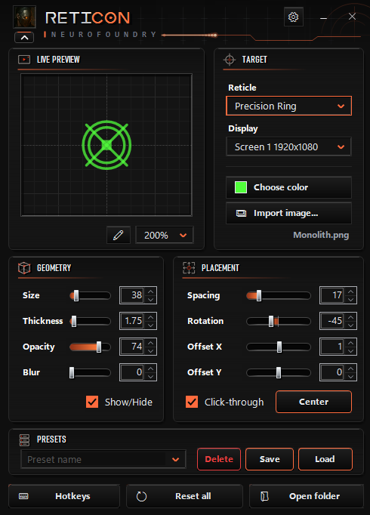Click the green reticle in live preview
370x515 pixels.
coord(106,145)
